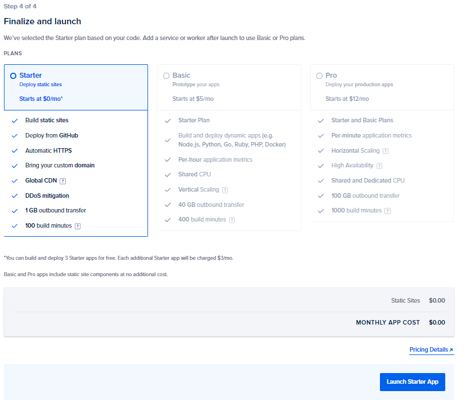The height and width of the screenshot is (408, 470).
Task: Click the Basic plan 'Starts at $5/mo' text
Action: point(193,99)
